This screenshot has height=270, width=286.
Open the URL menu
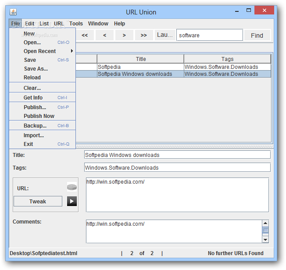click(x=59, y=24)
